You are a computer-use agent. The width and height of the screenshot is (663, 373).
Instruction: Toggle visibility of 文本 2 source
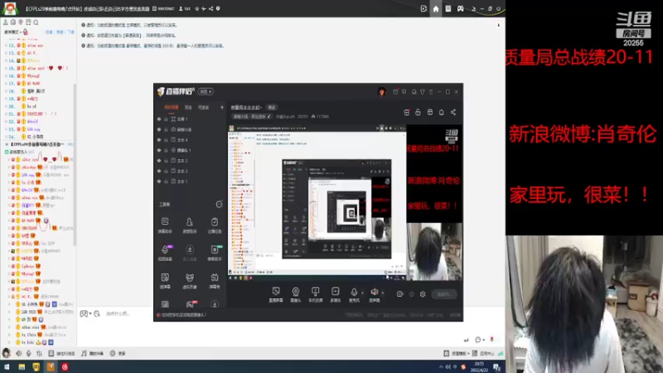coord(159,171)
